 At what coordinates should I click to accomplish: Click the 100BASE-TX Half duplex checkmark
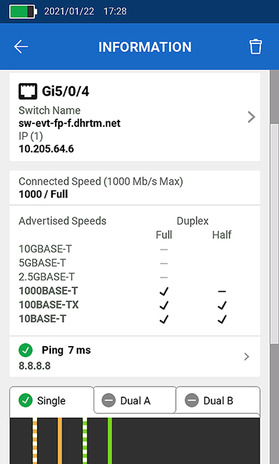(x=222, y=305)
